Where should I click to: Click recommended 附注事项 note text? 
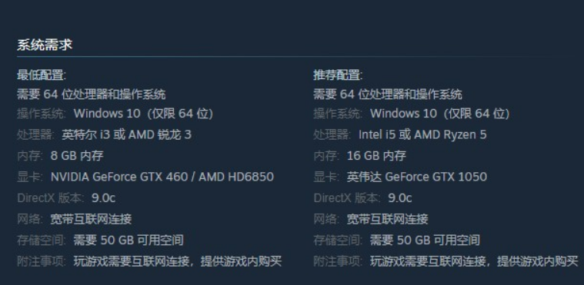coord(474,261)
